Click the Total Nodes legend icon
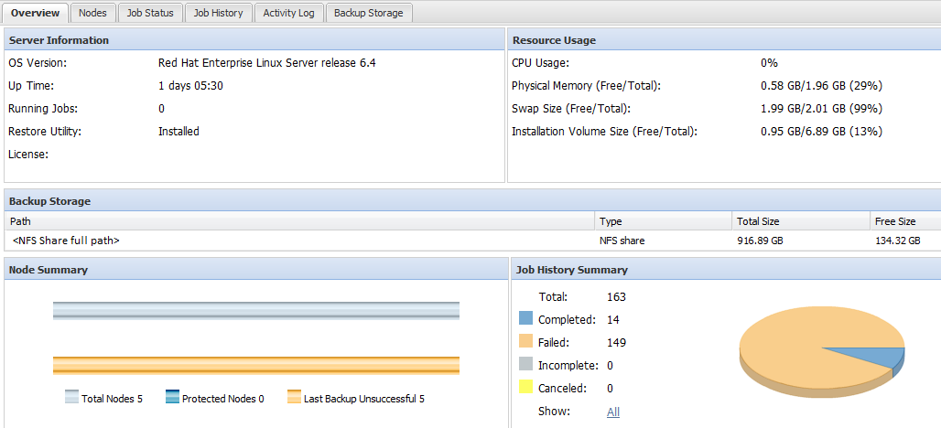 coord(72,398)
